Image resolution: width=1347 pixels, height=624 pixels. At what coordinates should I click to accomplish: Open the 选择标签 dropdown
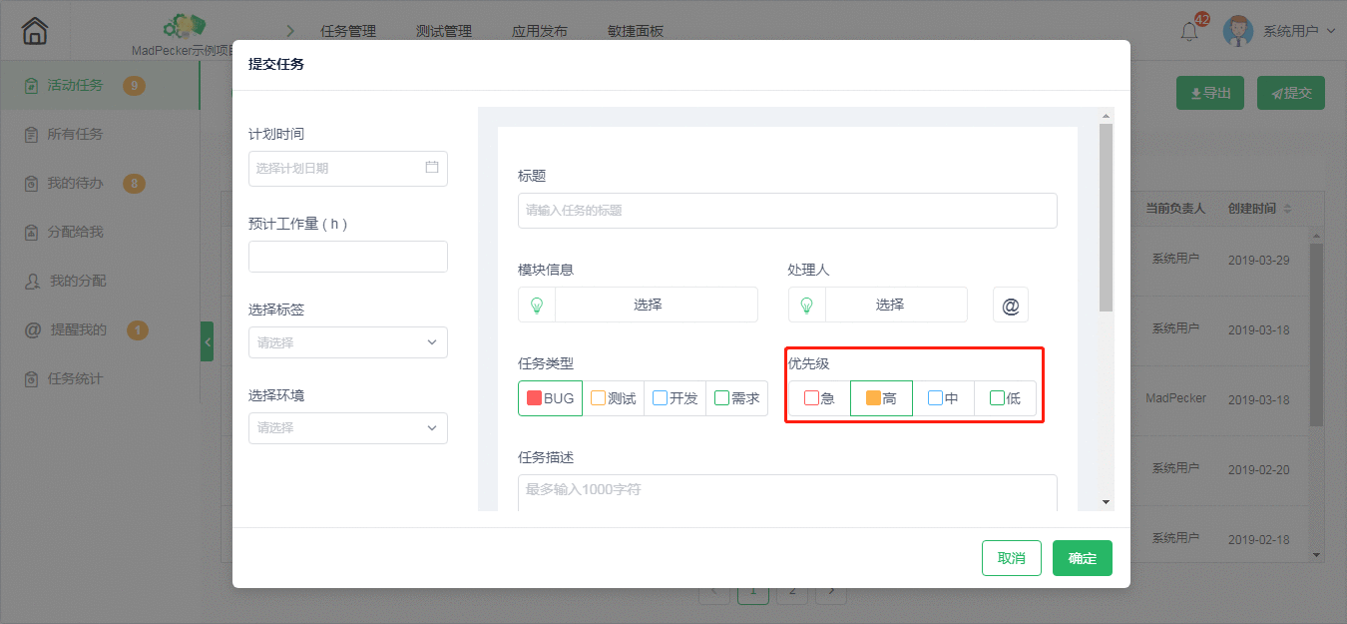pyautogui.click(x=347, y=341)
